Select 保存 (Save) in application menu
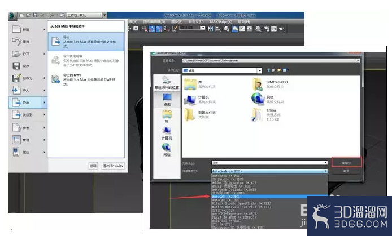392x236 pixels. (x=27, y=66)
